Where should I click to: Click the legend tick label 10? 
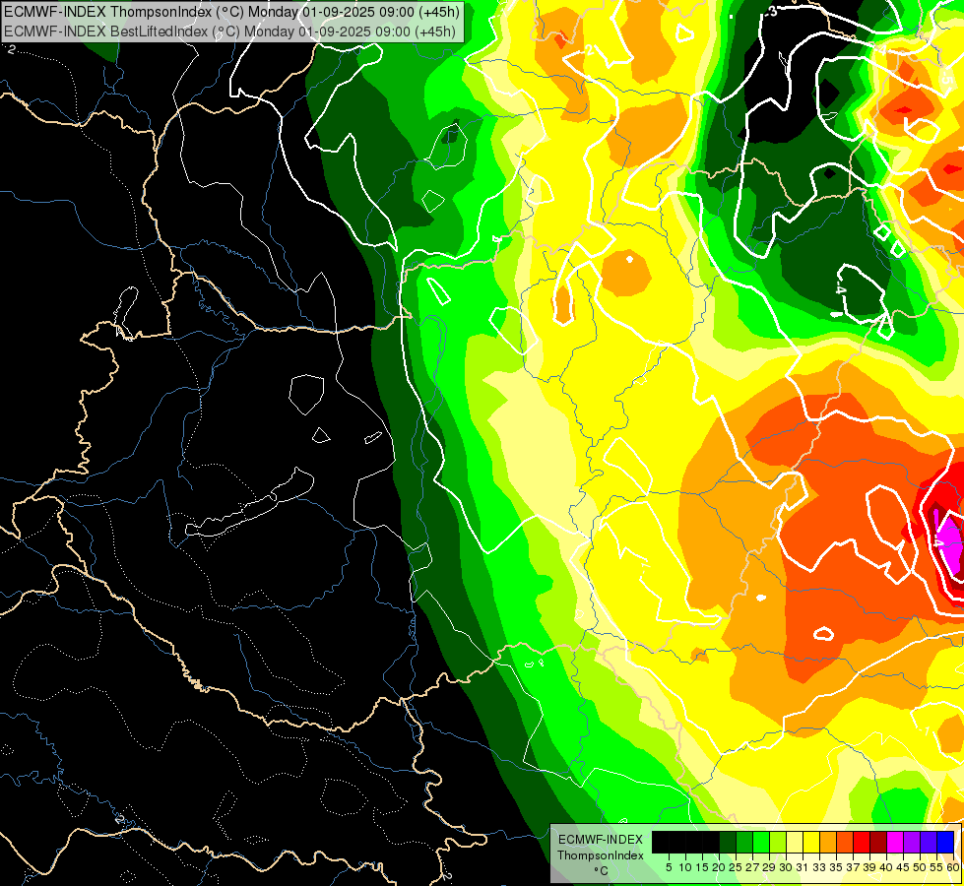tap(685, 867)
